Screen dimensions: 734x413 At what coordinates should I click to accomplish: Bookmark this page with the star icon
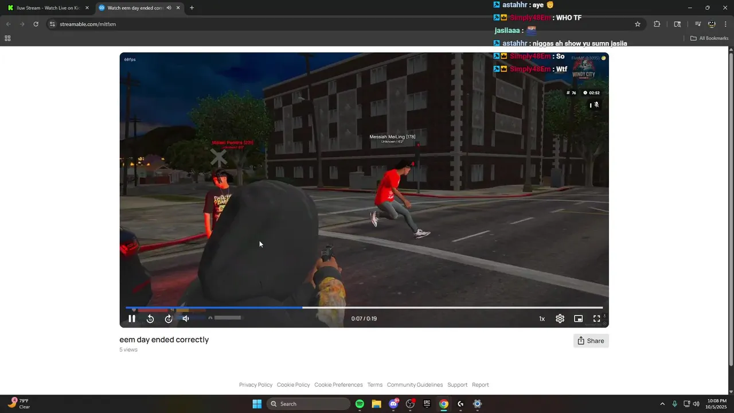[637, 24]
